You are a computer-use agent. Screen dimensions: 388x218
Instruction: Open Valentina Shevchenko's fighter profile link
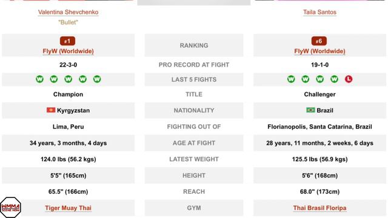click(68, 12)
